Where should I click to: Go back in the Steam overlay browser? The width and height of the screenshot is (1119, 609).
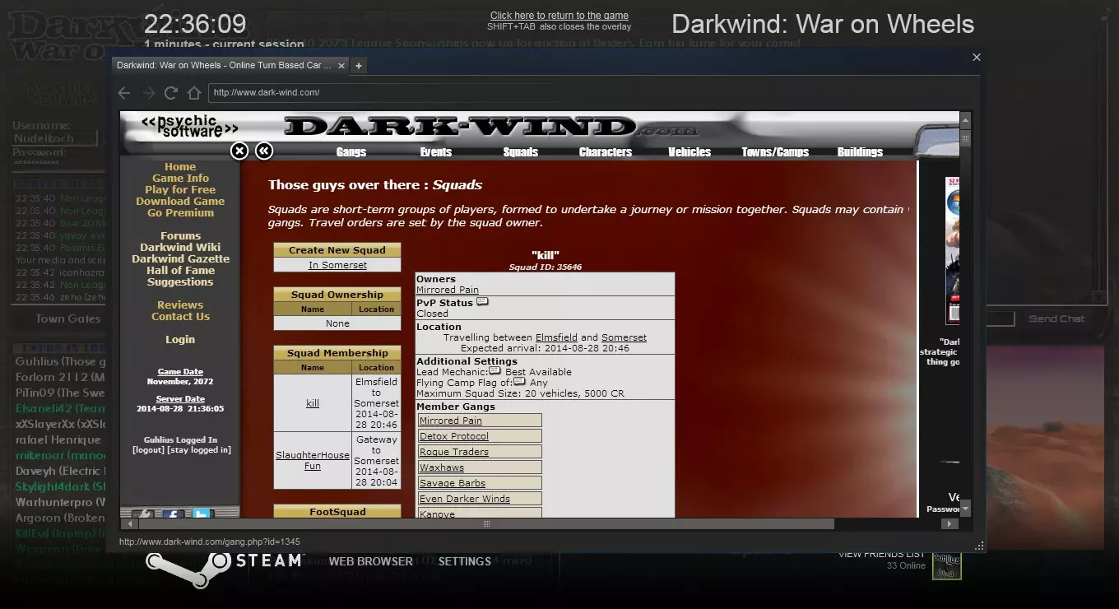tap(123, 93)
